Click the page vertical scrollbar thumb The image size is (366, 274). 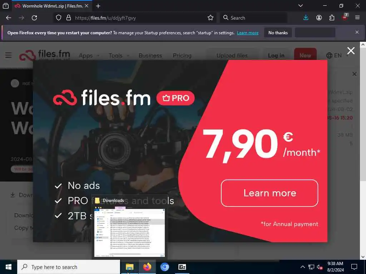point(363,114)
